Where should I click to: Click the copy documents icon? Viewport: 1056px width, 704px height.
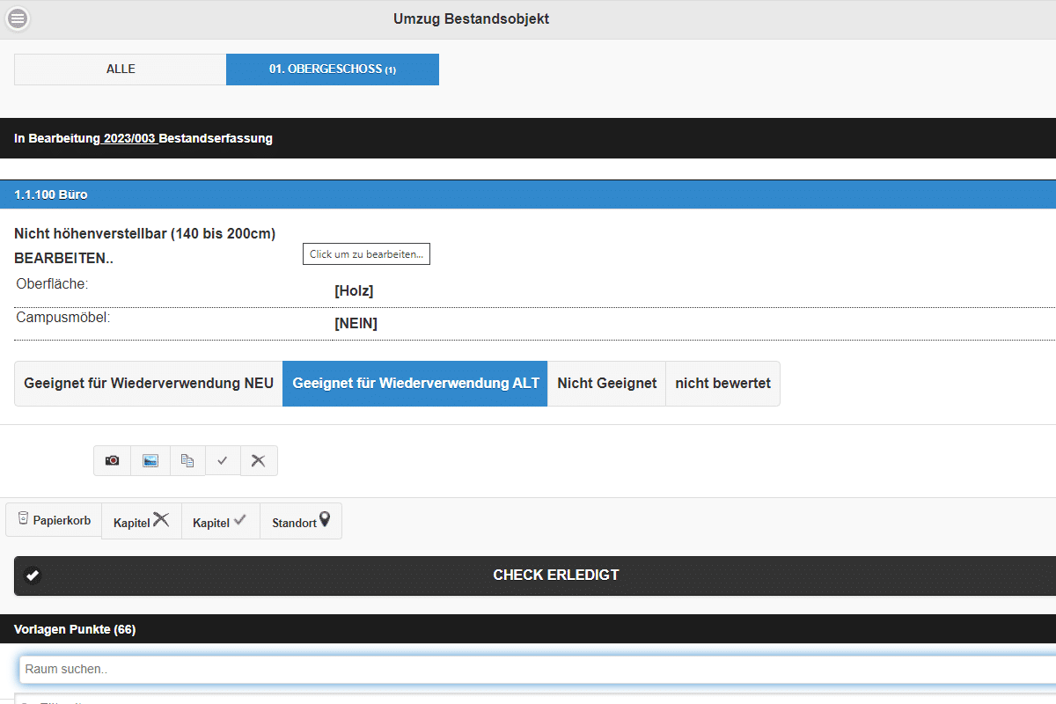click(x=187, y=460)
